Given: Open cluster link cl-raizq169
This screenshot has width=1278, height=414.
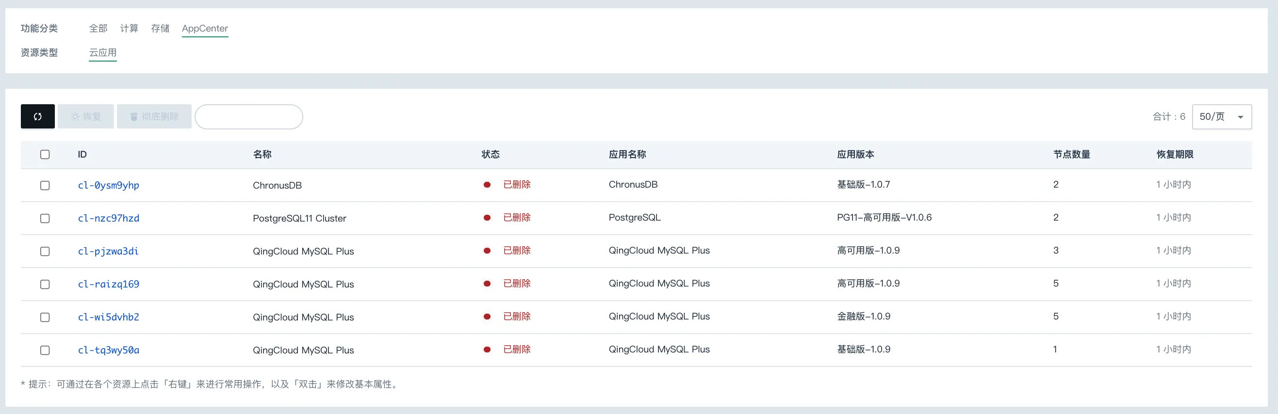Looking at the screenshot, I should [x=109, y=284].
